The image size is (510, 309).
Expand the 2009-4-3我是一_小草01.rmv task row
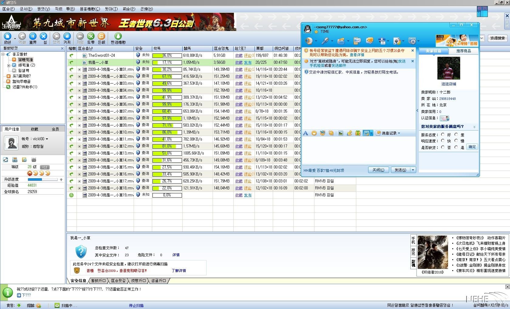point(79,70)
